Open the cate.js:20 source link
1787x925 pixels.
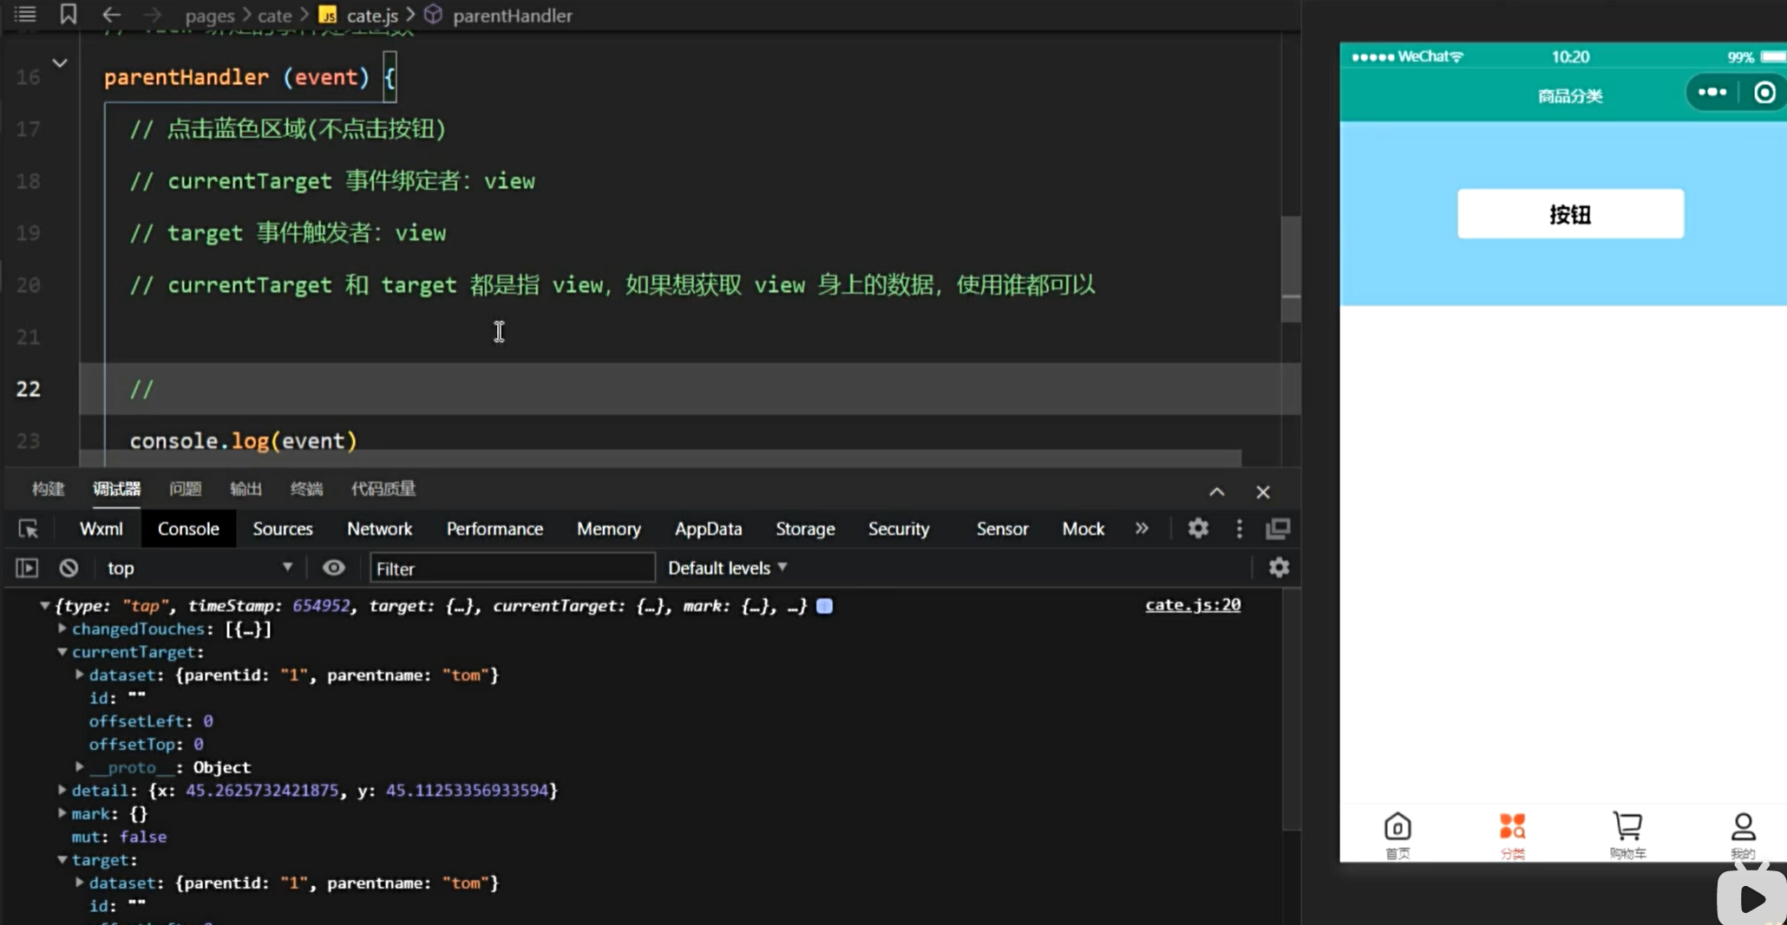(1192, 605)
